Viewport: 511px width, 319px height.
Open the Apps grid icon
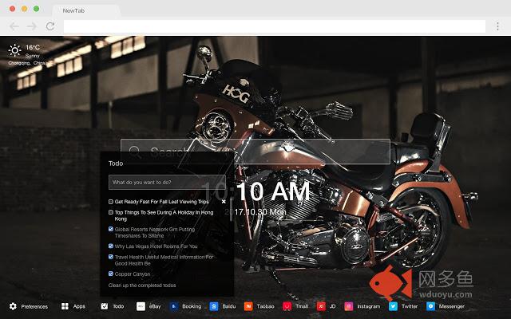click(x=65, y=306)
